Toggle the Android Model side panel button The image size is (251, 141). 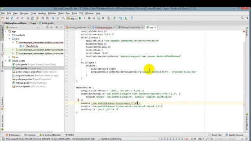[x=247, y=121]
